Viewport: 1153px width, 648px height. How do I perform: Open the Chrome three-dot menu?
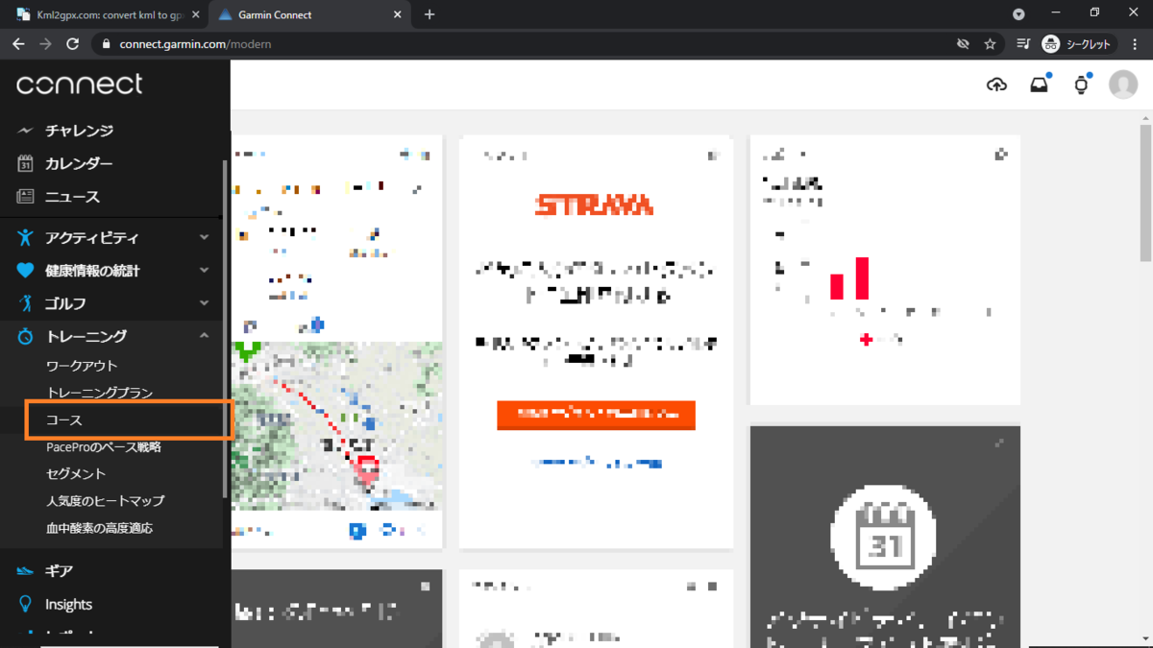coord(1136,44)
